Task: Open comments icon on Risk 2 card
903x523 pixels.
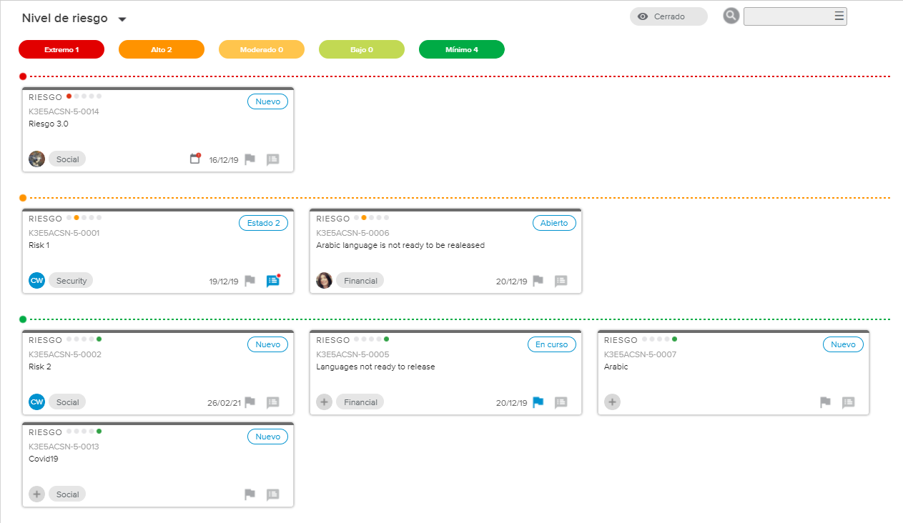Action: pos(272,402)
